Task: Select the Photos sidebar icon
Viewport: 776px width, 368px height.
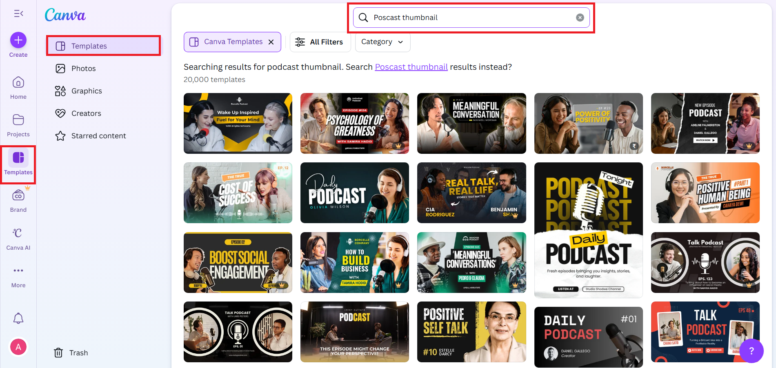Action: tap(84, 68)
